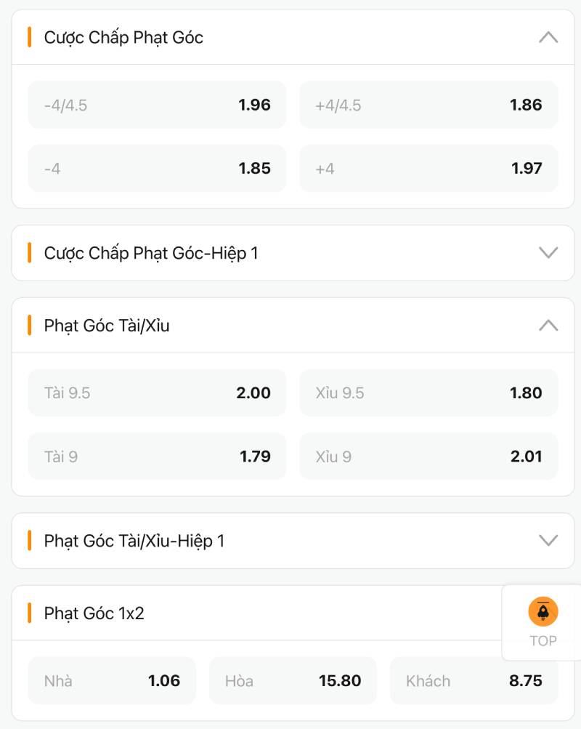
Task: Select Khách at odds 8.75
Action: pos(474,681)
